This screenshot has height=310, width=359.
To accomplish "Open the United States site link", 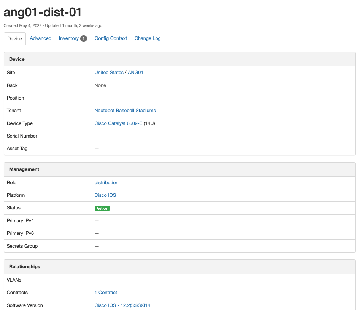I will 109,73.
